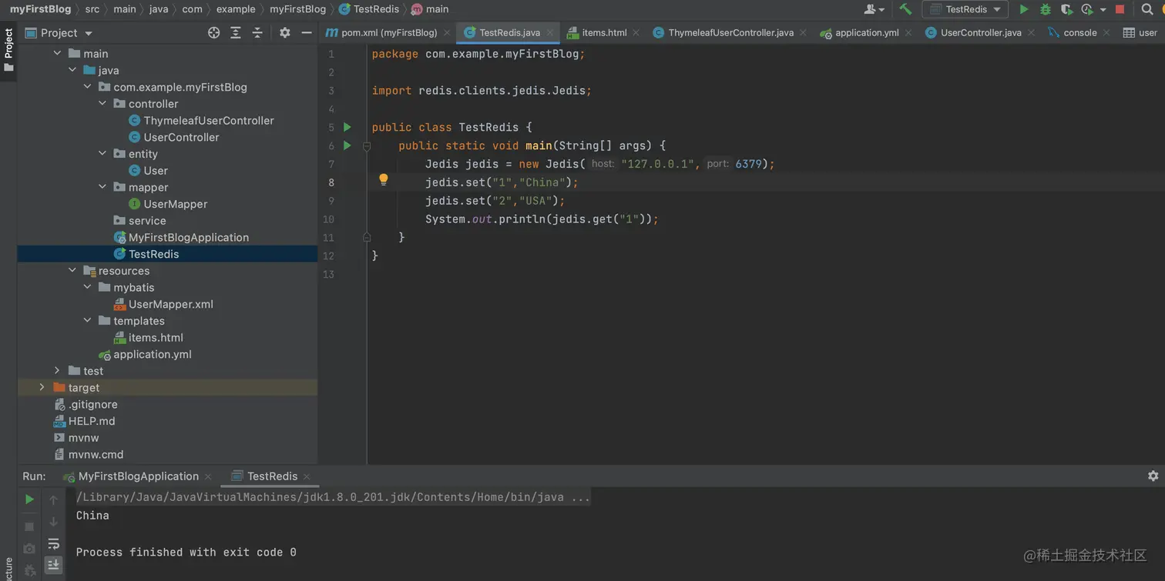Click Up the stack trace arrow
The height and width of the screenshot is (581, 1165).
[x=53, y=500]
